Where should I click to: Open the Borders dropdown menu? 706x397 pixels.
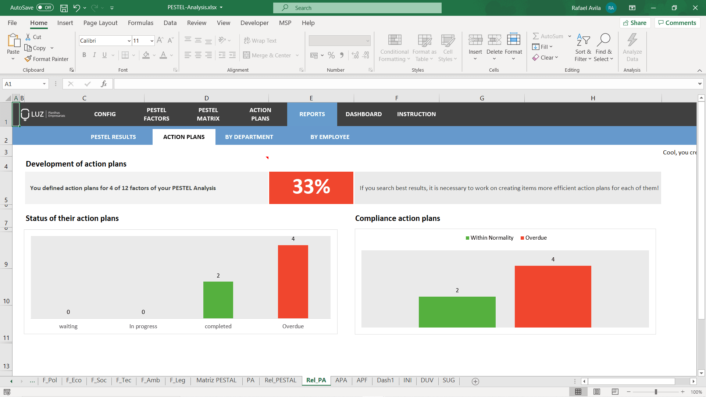click(133, 55)
